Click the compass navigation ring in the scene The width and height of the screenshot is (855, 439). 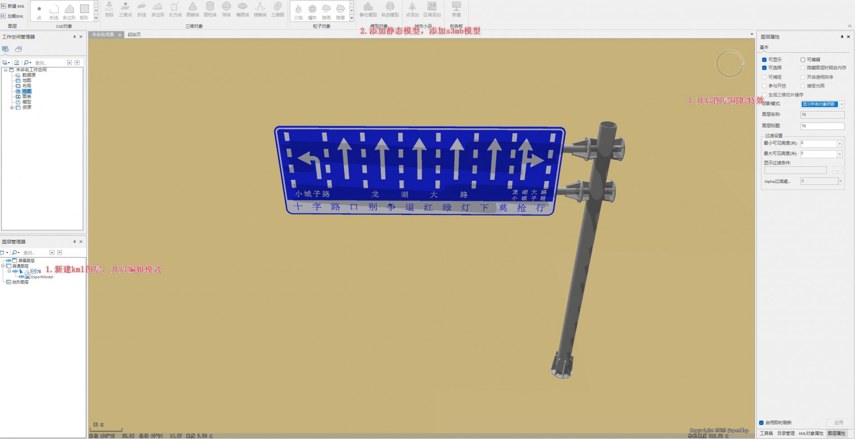[x=730, y=64]
